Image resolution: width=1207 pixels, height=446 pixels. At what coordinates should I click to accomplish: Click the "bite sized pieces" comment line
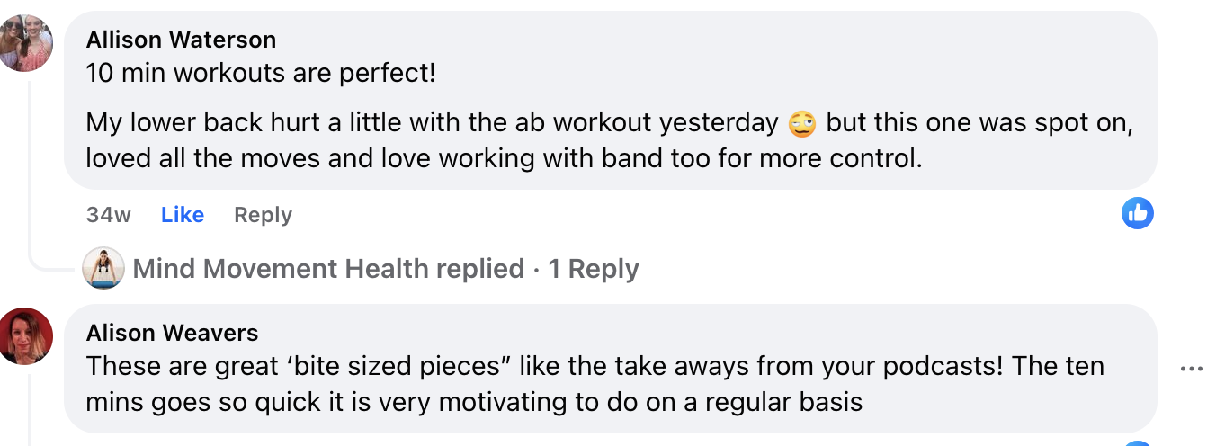[594, 366]
